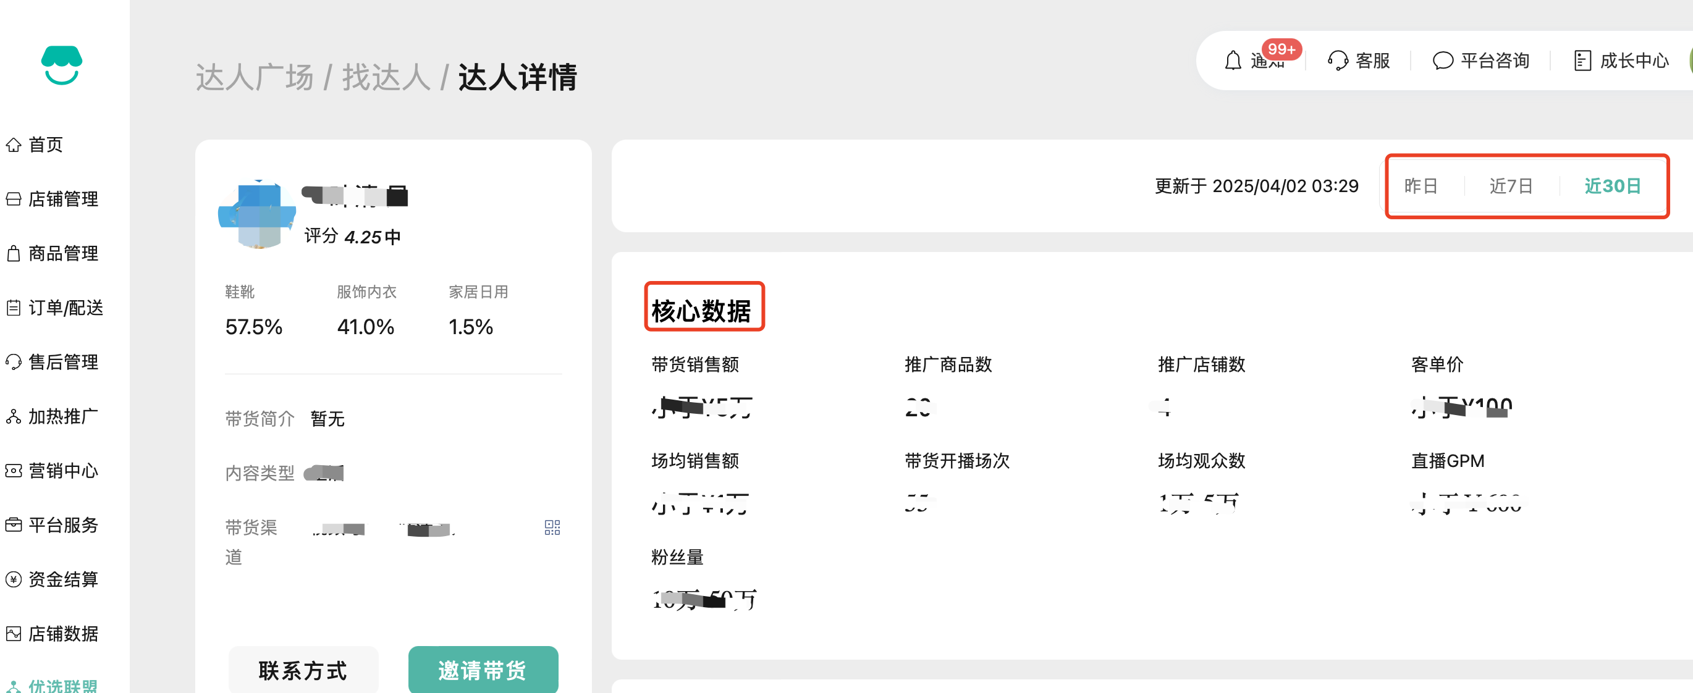Open 商品管理 product management
1693x693 pixels.
click(62, 254)
